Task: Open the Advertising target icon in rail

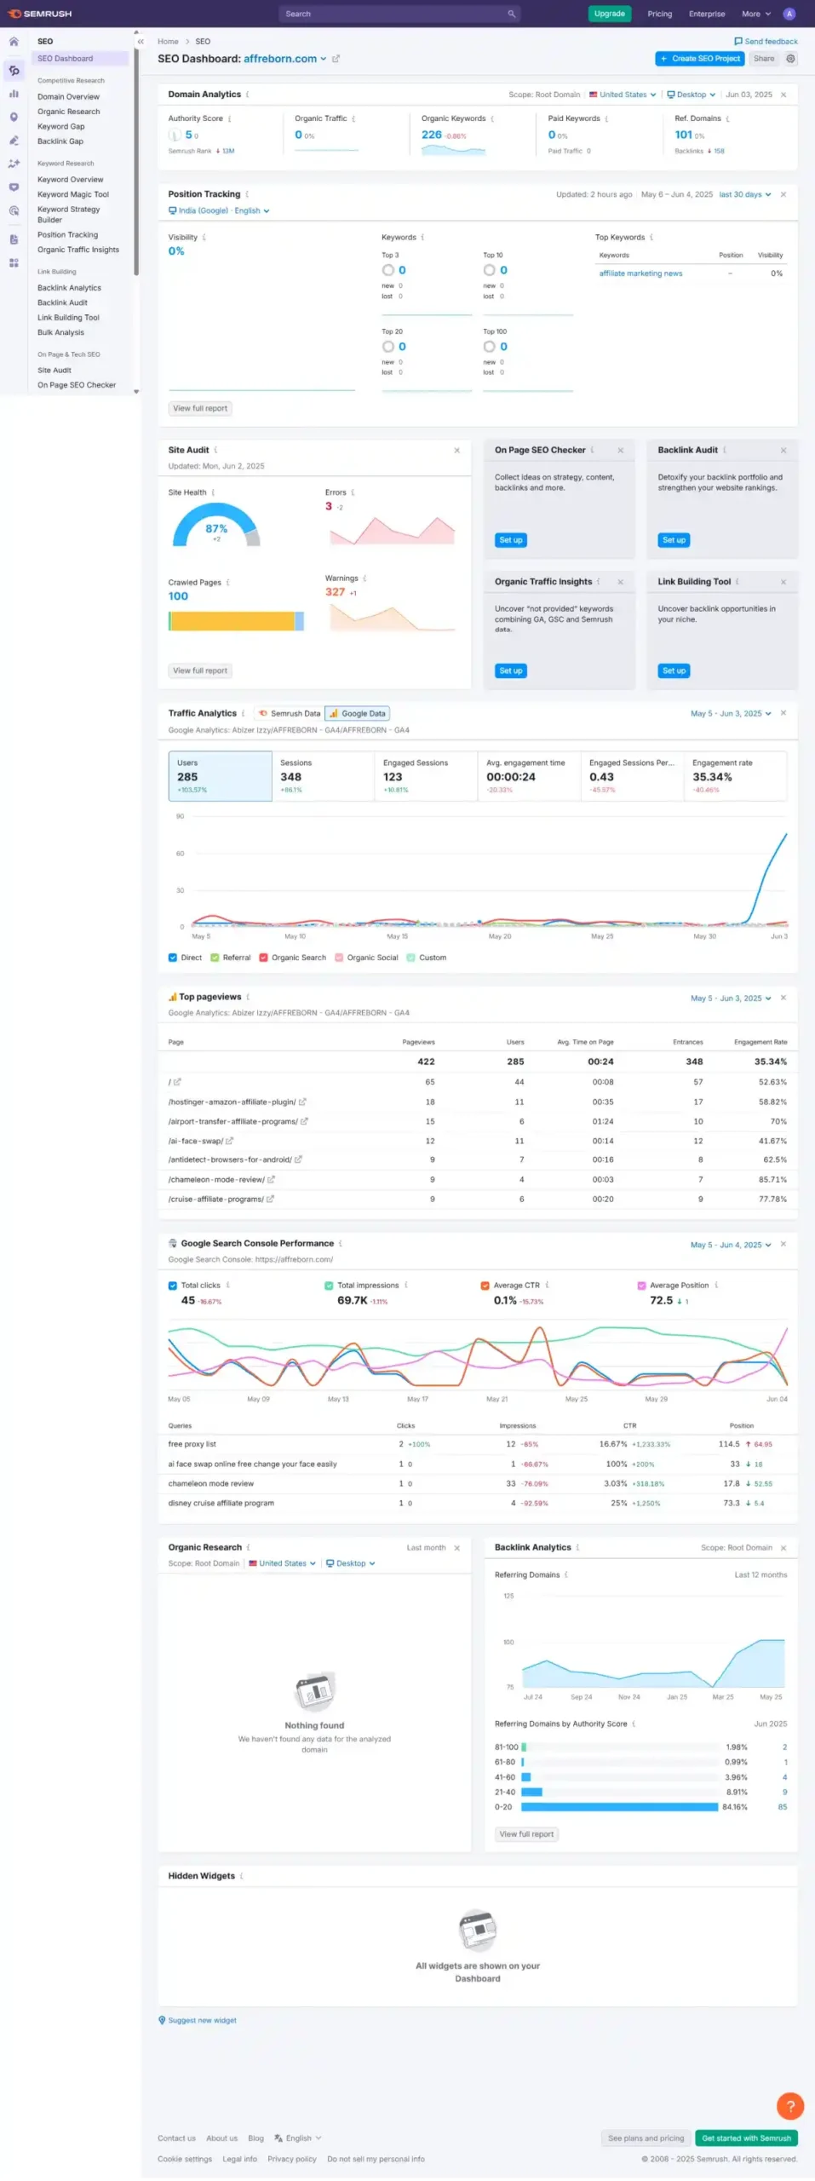Action: [x=14, y=210]
